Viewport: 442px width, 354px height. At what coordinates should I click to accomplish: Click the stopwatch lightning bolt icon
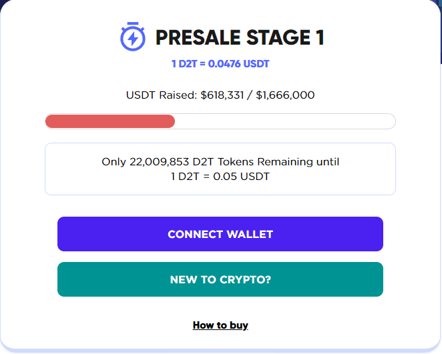pyautogui.click(x=133, y=37)
